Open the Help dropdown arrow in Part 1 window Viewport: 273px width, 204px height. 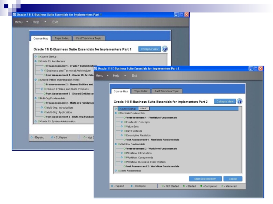(45, 22)
